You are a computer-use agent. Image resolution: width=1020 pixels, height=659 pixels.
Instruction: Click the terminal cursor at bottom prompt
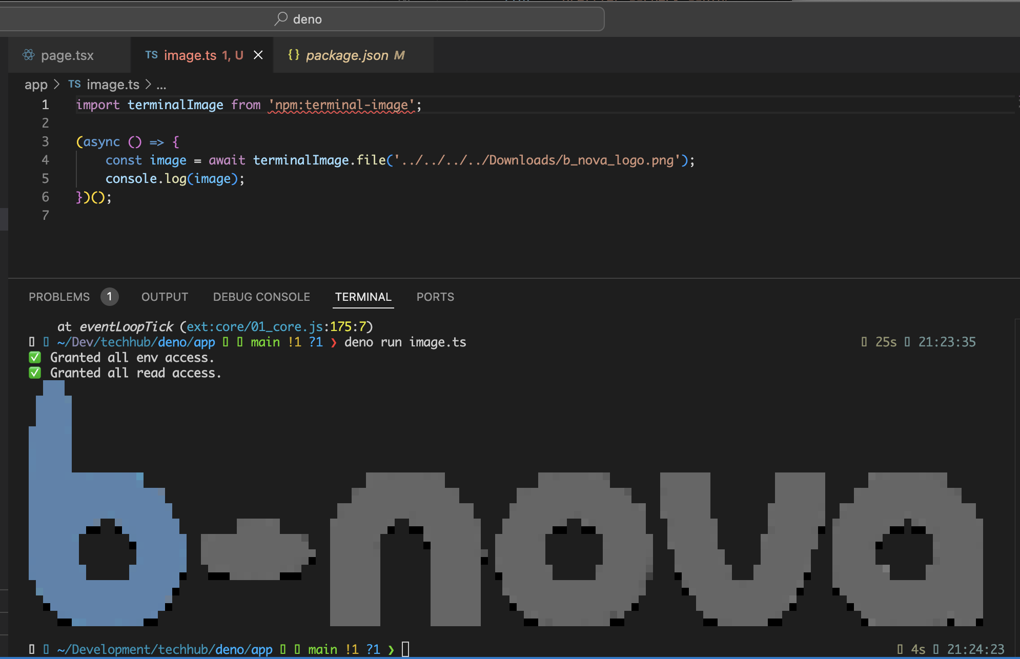tap(405, 649)
